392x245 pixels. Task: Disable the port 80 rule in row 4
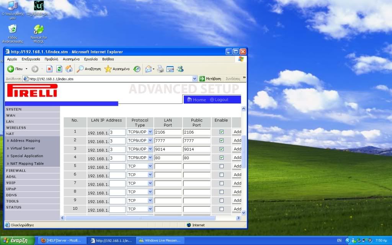[221, 157]
